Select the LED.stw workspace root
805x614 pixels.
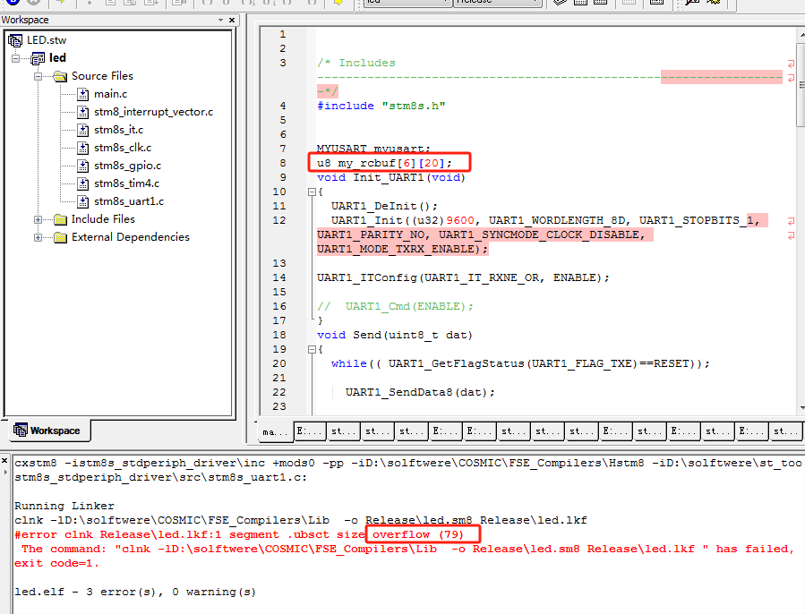point(47,40)
